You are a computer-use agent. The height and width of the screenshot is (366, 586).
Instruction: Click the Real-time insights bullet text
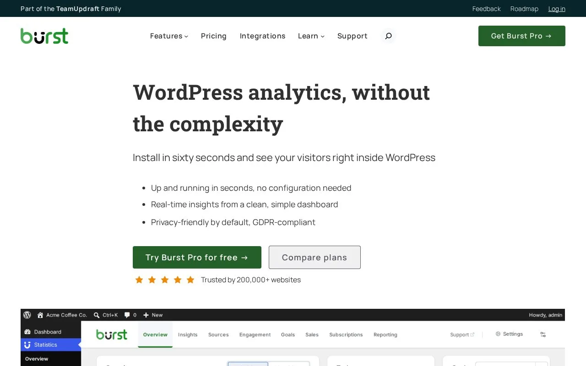244,205
